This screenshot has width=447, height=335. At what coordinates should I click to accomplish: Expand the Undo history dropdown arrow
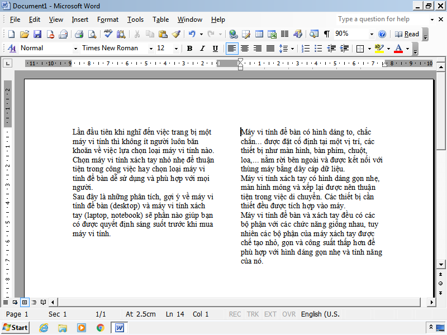[x=201, y=34]
